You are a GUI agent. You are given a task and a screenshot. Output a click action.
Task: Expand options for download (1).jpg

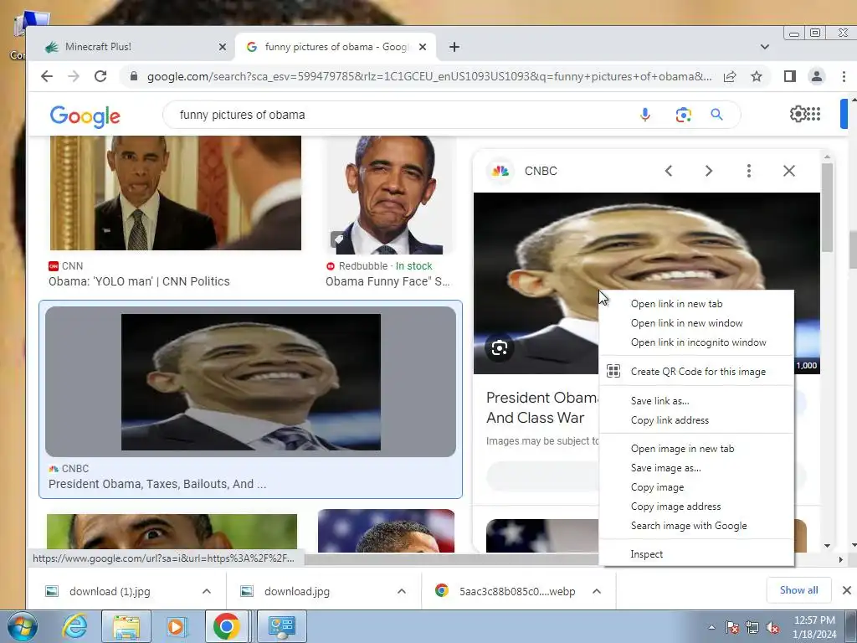coord(207,591)
